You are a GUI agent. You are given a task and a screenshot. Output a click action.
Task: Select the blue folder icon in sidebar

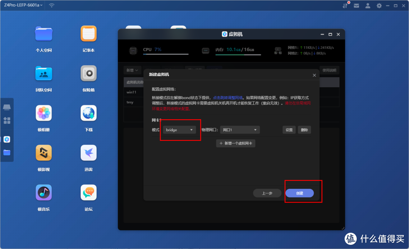tap(7, 153)
